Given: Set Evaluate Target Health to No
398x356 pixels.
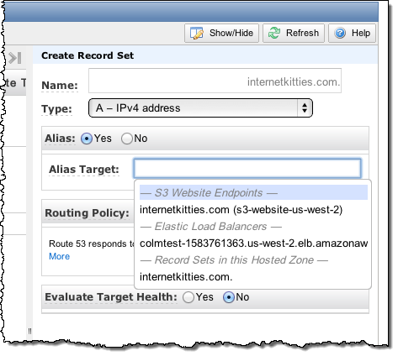Looking at the screenshot, I should pyautogui.click(x=229, y=297).
